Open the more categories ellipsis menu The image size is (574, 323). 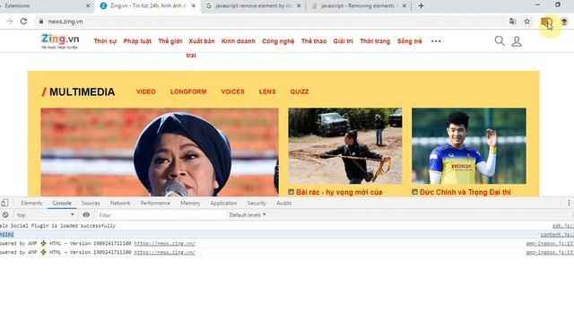pyautogui.click(x=436, y=41)
